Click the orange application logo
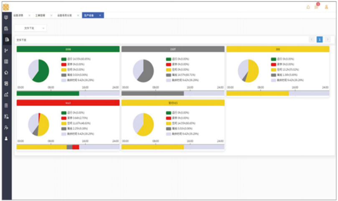338x201 pixels. tap(6, 7)
